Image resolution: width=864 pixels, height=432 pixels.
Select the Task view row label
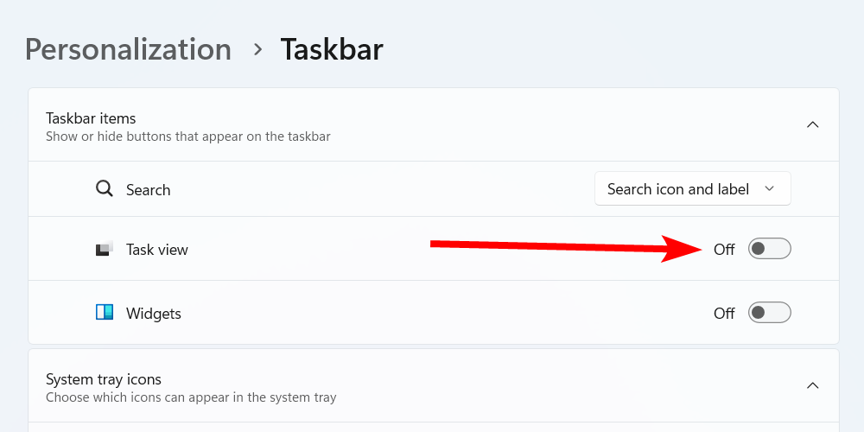point(157,250)
